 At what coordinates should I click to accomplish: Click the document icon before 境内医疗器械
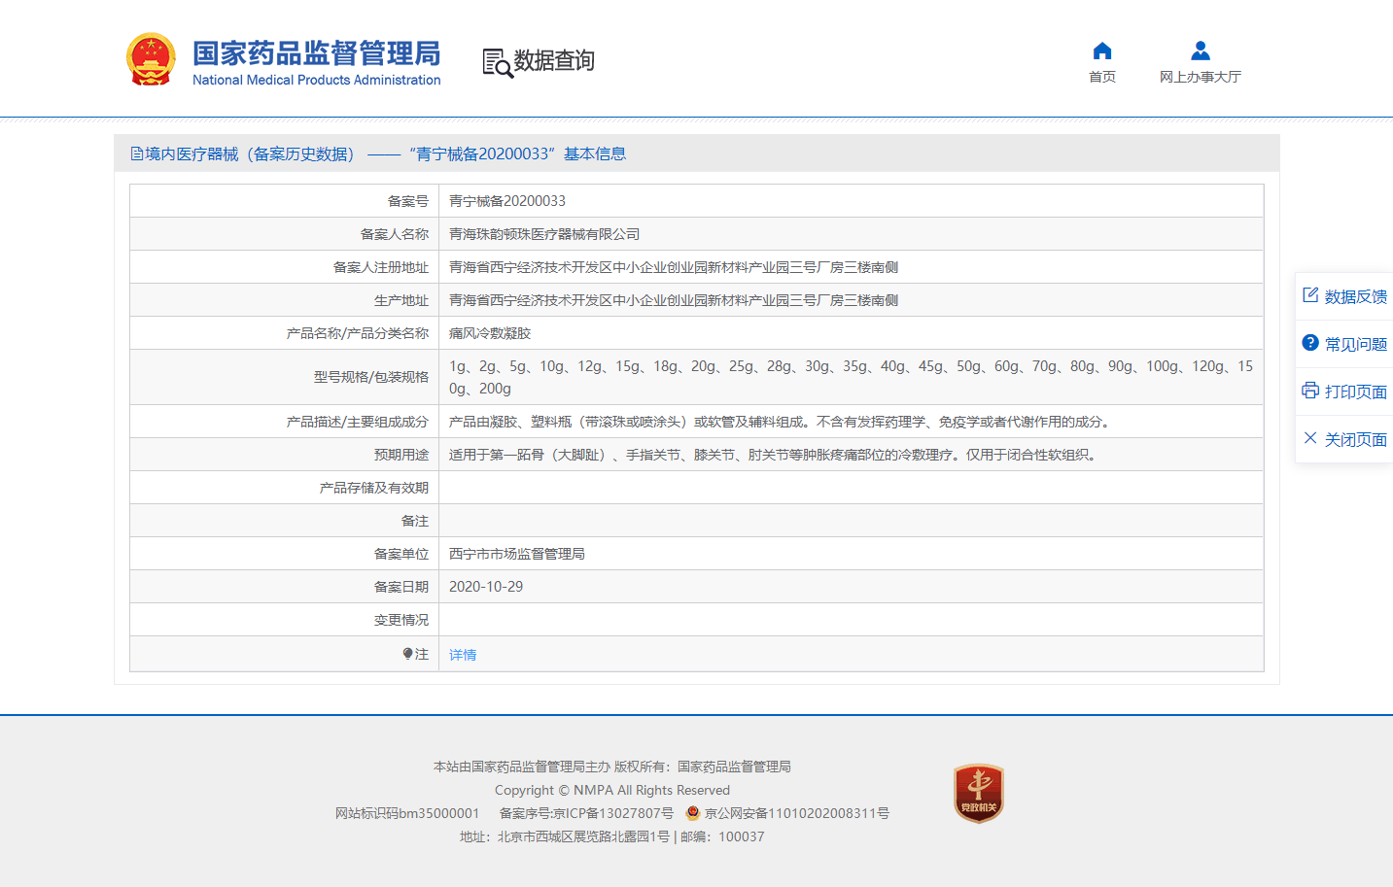137,154
